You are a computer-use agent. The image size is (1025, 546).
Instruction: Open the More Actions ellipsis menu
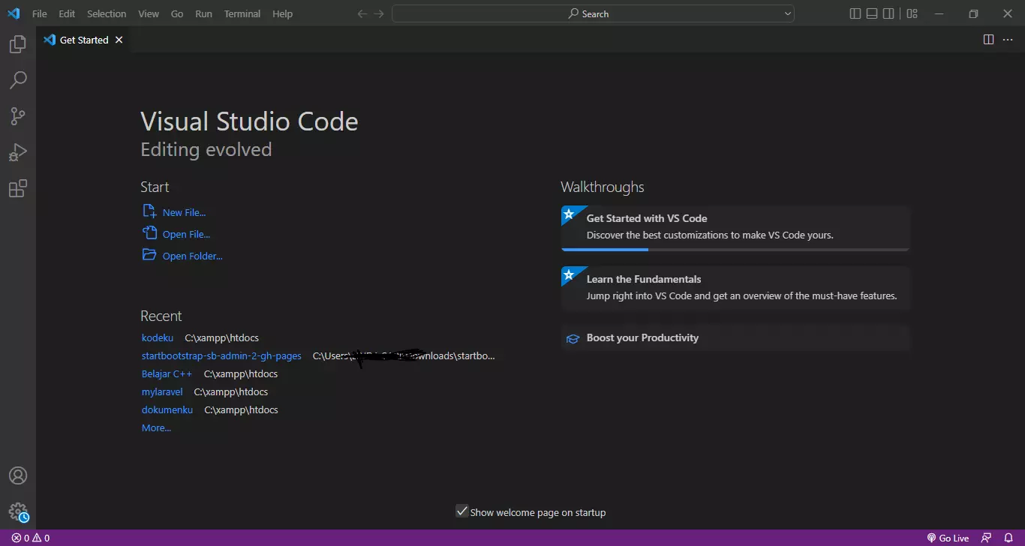pos(1008,40)
